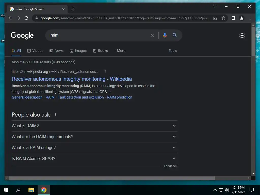Switch to the Books tab
Viewport: 260px width, 195px height.
coord(101,51)
